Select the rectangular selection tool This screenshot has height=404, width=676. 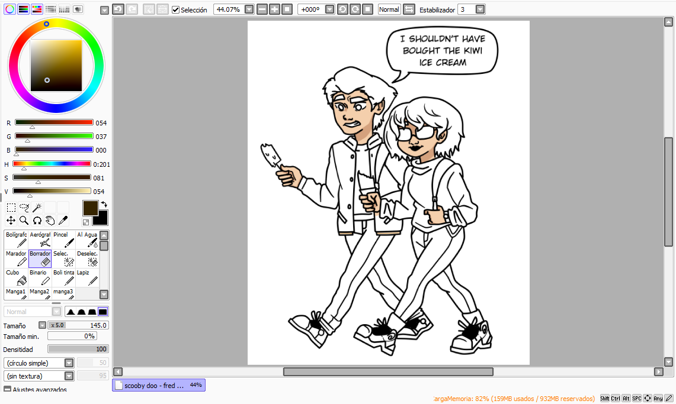tap(11, 208)
